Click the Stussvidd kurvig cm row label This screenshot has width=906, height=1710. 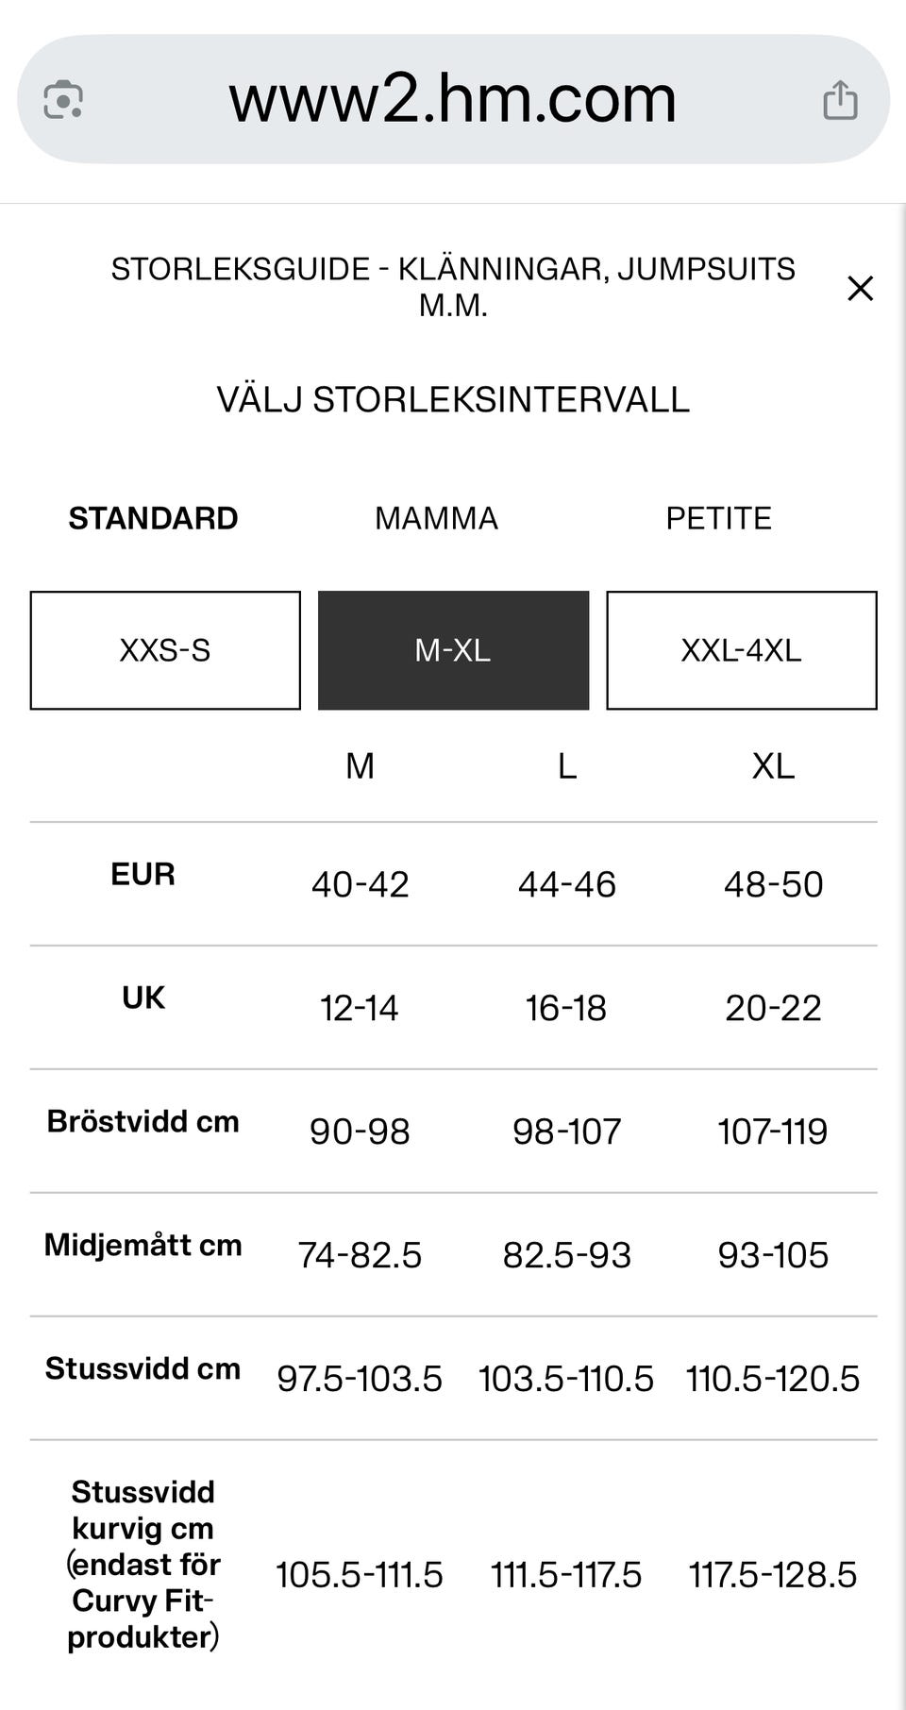pos(143,1564)
